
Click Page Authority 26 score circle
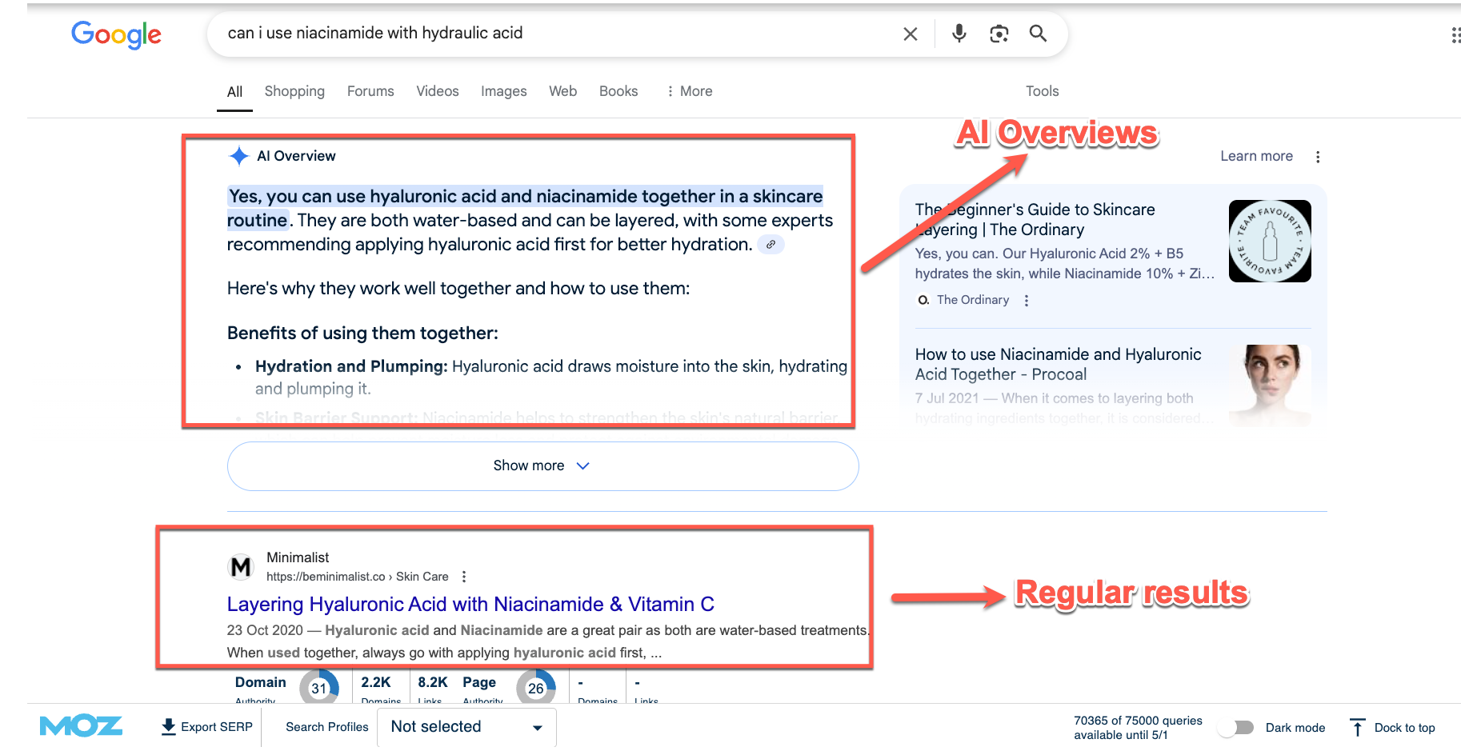(x=536, y=688)
